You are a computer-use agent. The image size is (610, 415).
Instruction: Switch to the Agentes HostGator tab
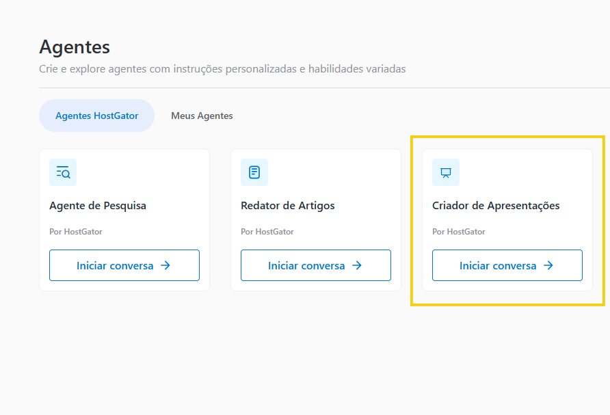pyautogui.click(x=97, y=116)
